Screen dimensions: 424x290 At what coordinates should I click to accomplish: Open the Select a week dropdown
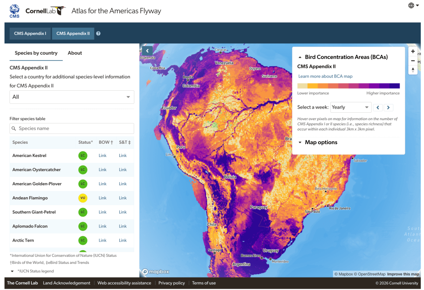point(350,107)
